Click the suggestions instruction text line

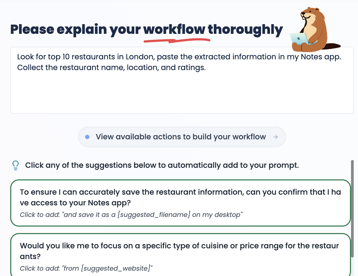162,165
